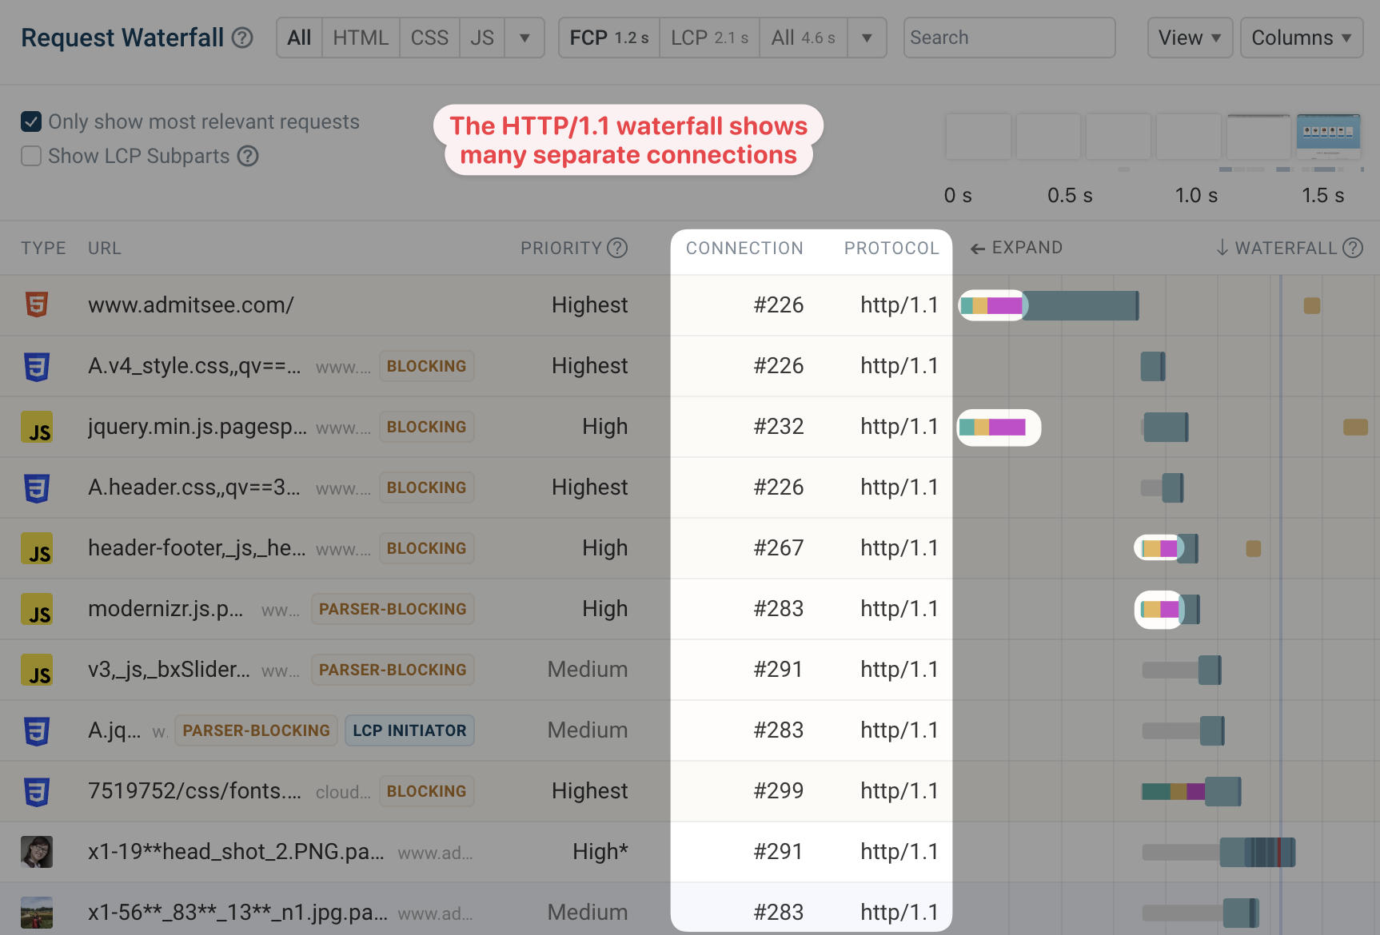This screenshot has height=935, width=1380.
Task: Click the HTML icon for www.admitsee.com/
Action: coord(37,304)
